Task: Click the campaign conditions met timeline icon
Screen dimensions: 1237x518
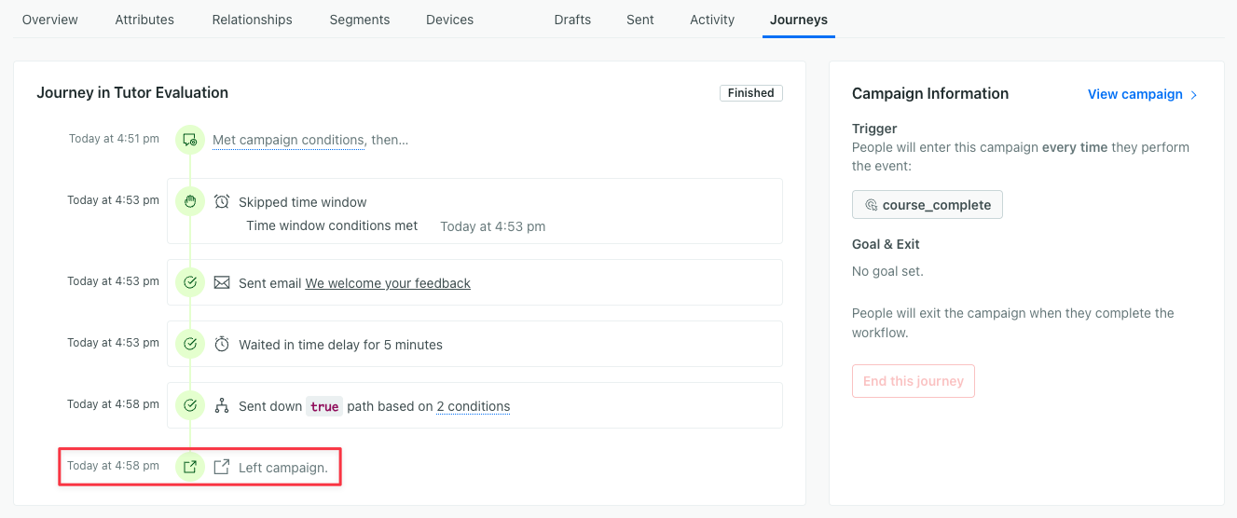Action: (190, 140)
